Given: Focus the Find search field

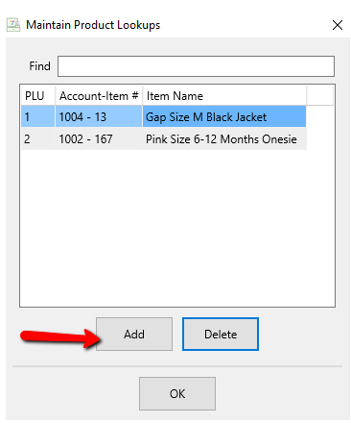Looking at the screenshot, I should click(x=196, y=66).
